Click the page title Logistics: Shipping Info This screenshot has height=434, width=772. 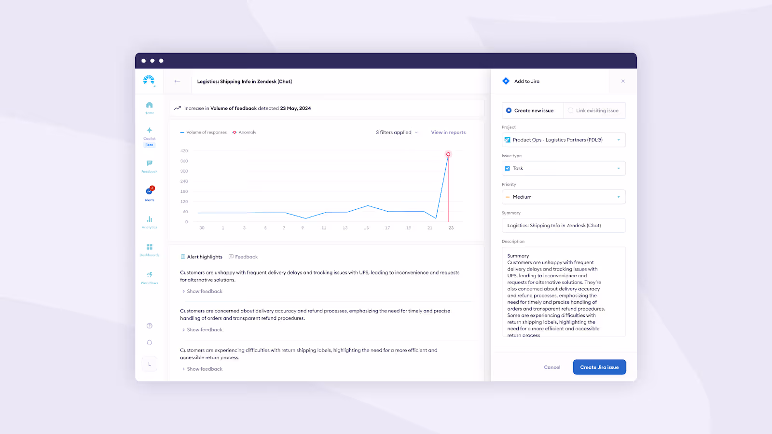245,81
